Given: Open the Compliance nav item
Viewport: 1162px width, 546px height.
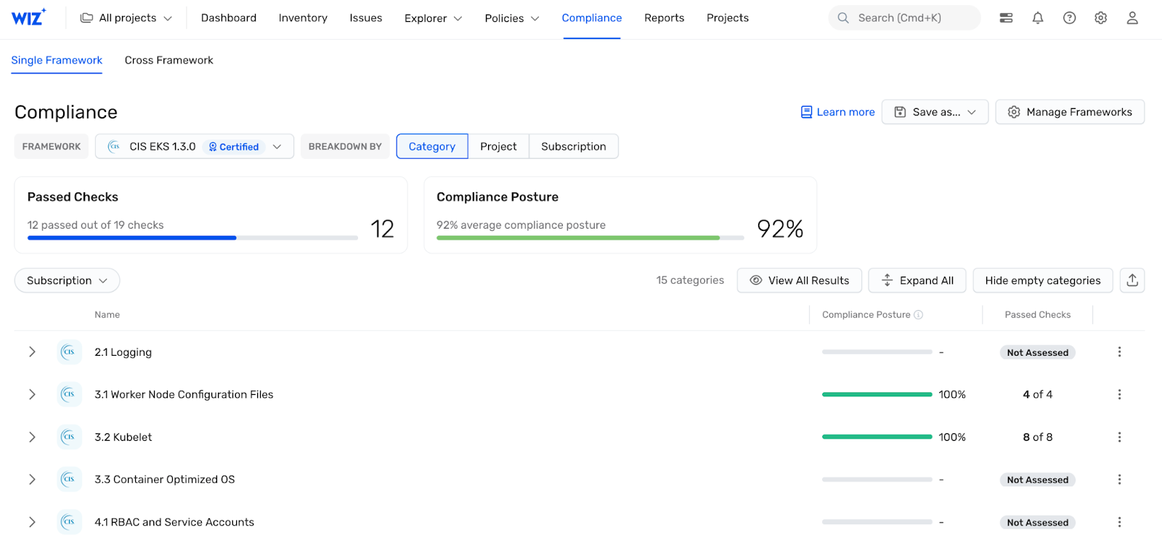Looking at the screenshot, I should coord(592,18).
